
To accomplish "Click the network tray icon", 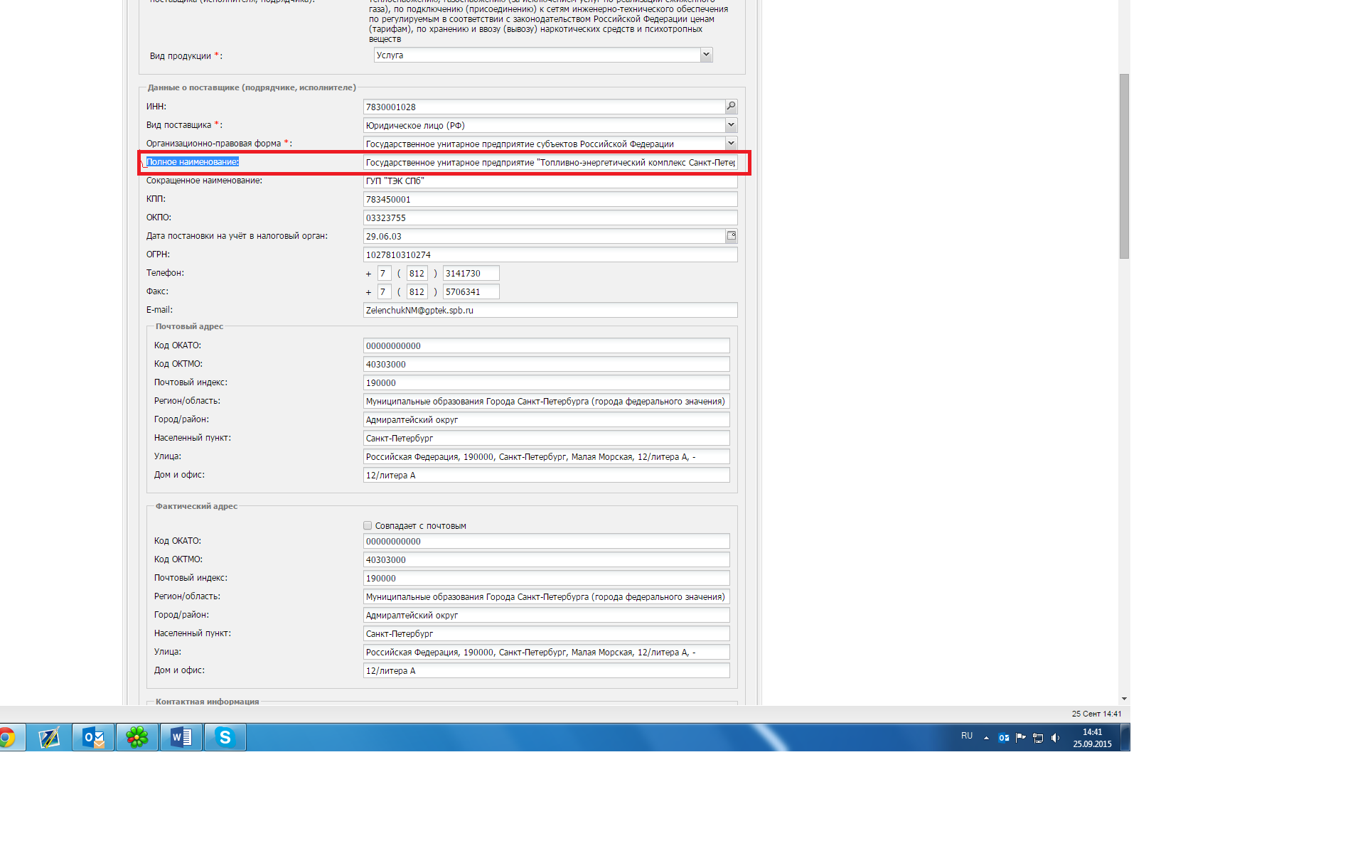I will pos(1038,738).
